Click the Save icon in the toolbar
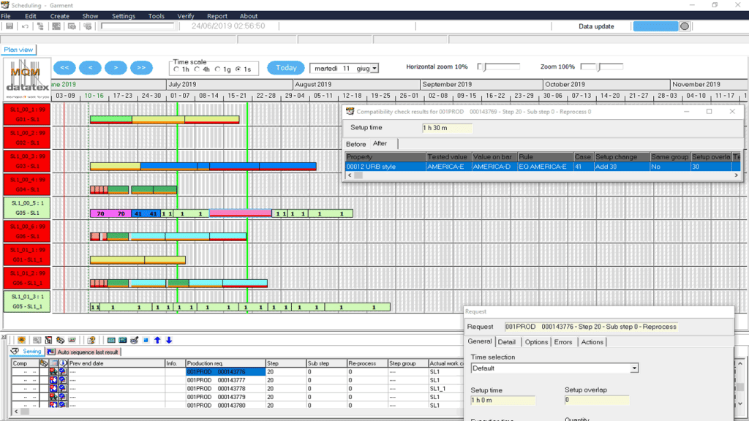Image resolution: width=749 pixels, height=421 pixels. tap(10, 26)
